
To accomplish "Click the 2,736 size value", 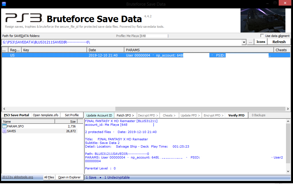I will (72, 126).
